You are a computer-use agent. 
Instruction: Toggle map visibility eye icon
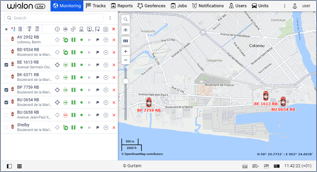point(126,30)
